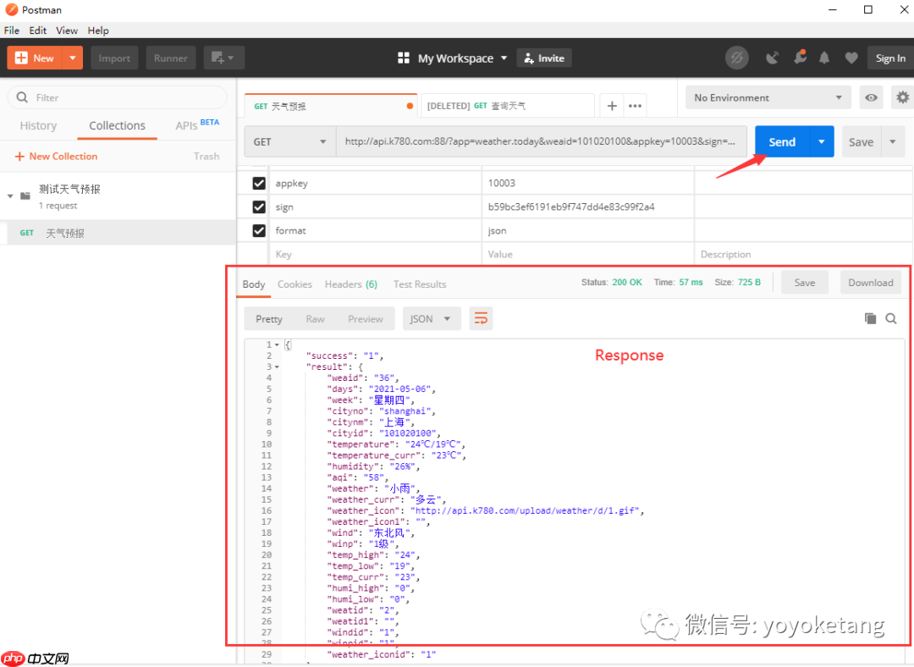Open the notifications bell icon
Image resolution: width=914 pixels, height=667 pixels.
click(x=824, y=58)
